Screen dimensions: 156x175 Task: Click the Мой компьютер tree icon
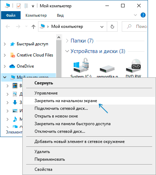click(13, 77)
